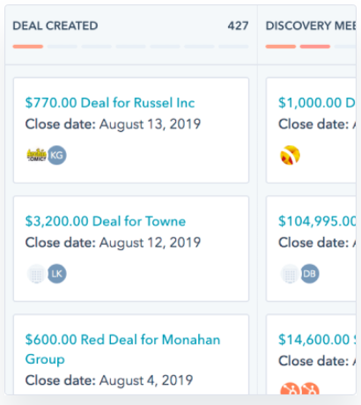Open the $14,600.00 deal link
The width and height of the screenshot is (361, 405).
click(317, 340)
